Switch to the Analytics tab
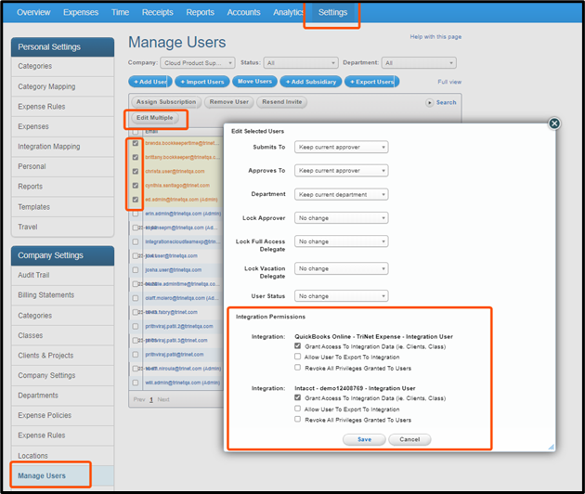Image resolution: width=585 pixels, height=494 pixels. [x=288, y=13]
